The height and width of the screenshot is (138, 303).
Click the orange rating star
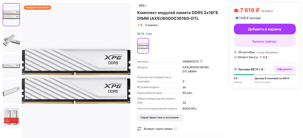point(138,25)
